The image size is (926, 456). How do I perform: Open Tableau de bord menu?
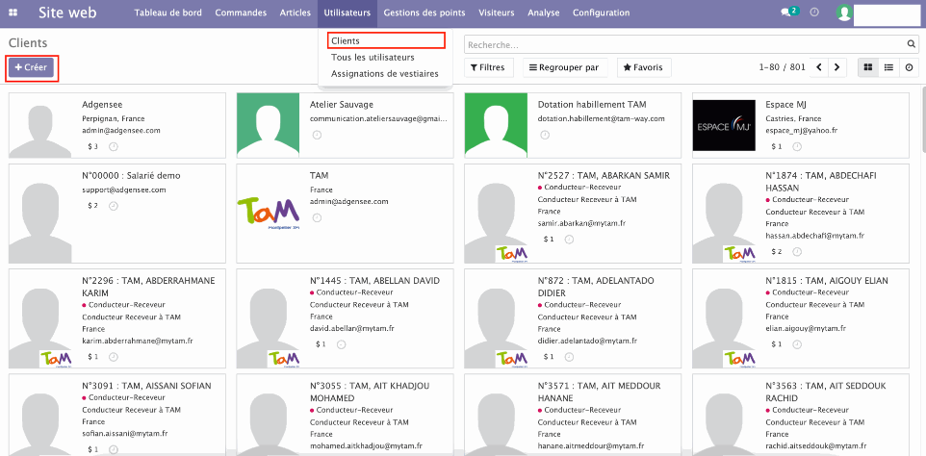[168, 13]
